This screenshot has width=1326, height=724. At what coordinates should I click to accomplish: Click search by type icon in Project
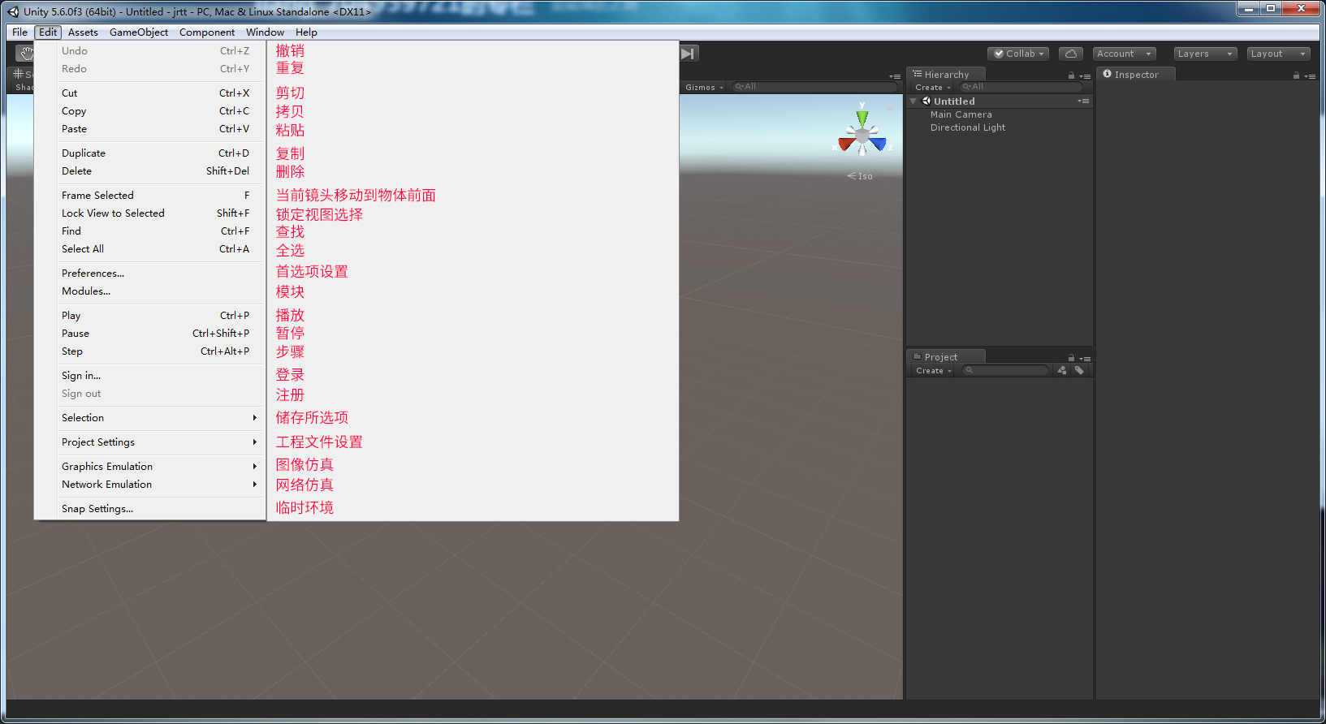click(1062, 370)
